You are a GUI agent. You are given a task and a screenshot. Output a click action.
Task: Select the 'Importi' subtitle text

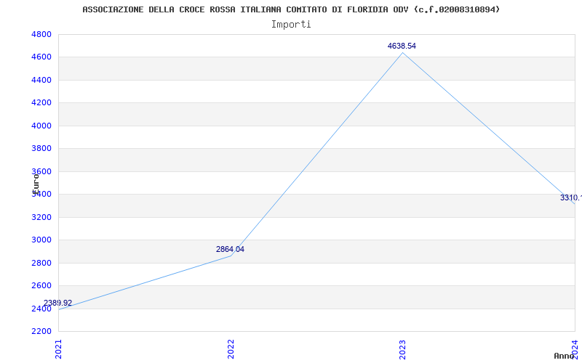point(291,25)
